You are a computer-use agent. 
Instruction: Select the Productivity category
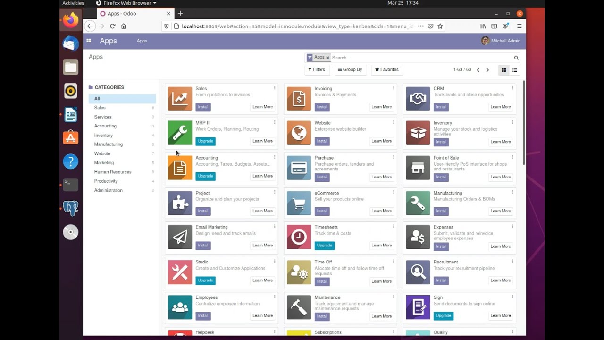[x=122, y=181]
